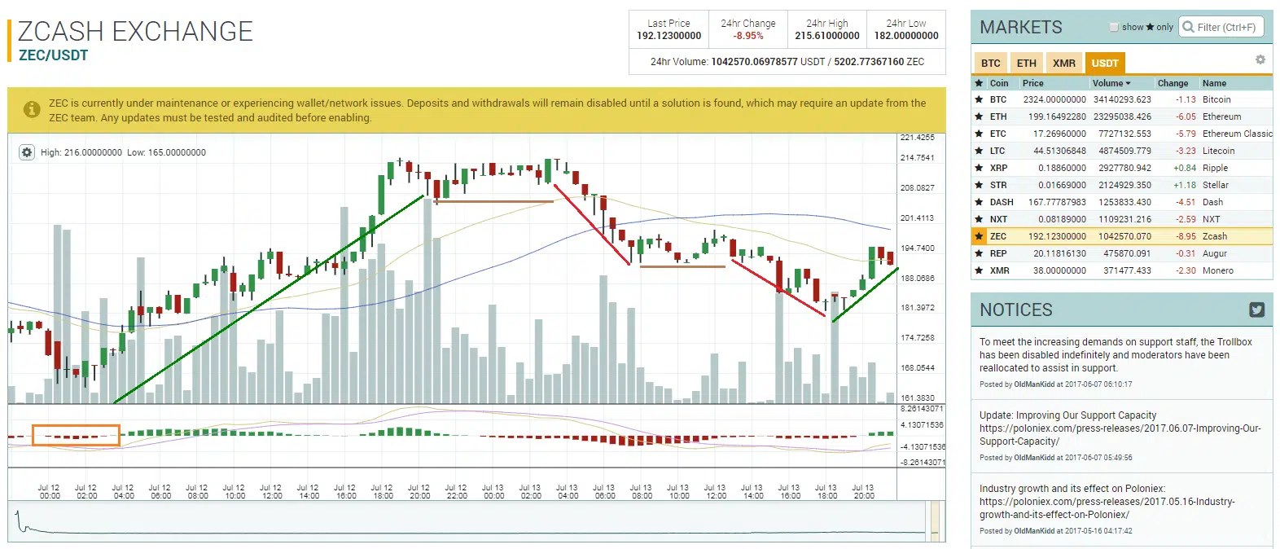Screen dimensions: 1280x549
Task: Sort markets by the star column header
Action: tap(979, 83)
